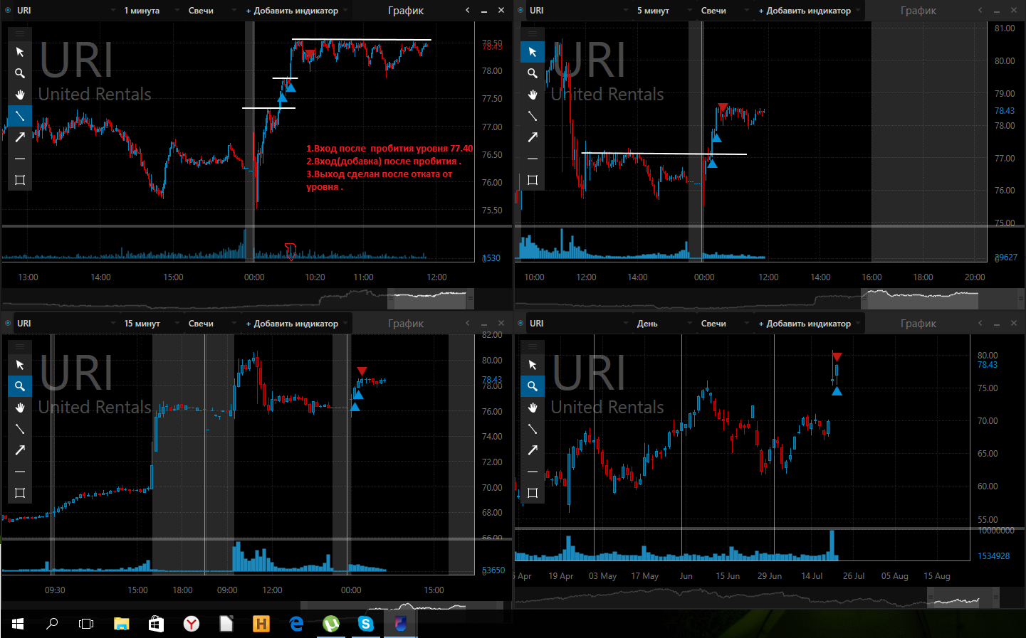The image size is (1026, 638).
Task: Select the zoom magnifier tool in 1 минута chart
Action: [x=20, y=73]
